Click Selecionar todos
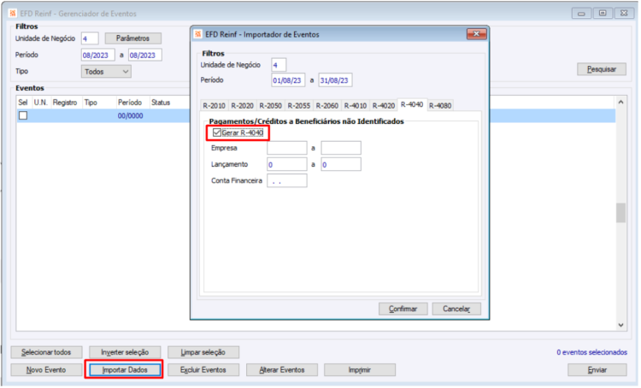Screen dimensions: 641x388 point(46,352)
